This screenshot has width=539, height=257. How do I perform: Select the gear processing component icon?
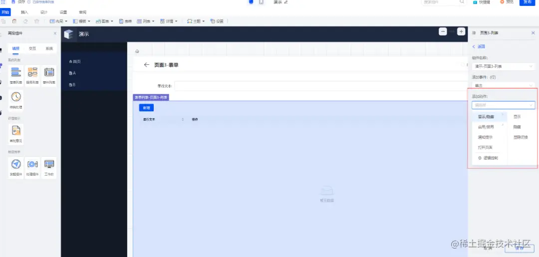point(32,164)
